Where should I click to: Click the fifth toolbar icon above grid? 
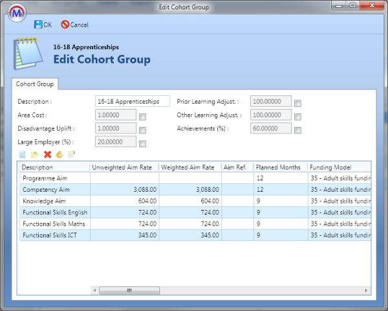(x=71, y=154)
